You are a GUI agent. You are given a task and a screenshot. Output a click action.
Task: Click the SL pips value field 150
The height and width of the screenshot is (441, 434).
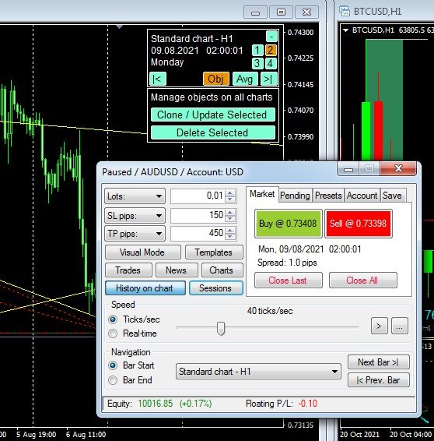[x=198, y=215]
